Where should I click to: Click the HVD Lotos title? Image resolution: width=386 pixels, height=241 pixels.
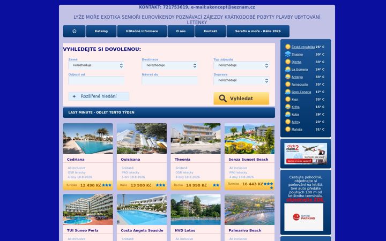click(185, 230)
